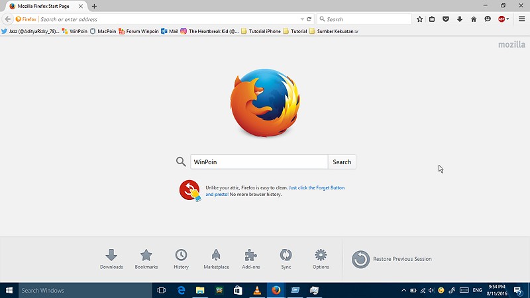
Task: Open History from the start page
Action: (181, 259)
